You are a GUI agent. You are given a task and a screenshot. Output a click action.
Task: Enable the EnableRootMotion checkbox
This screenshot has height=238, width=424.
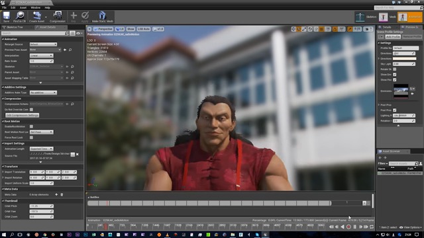point(31,126)
